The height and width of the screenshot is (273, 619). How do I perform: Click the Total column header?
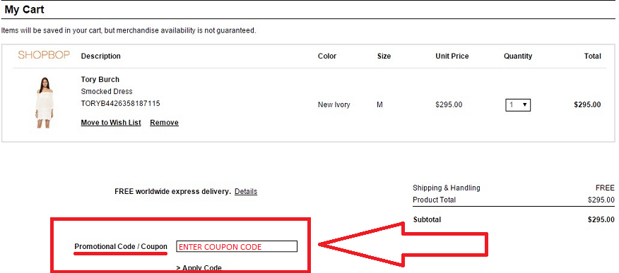coord(593,56)
